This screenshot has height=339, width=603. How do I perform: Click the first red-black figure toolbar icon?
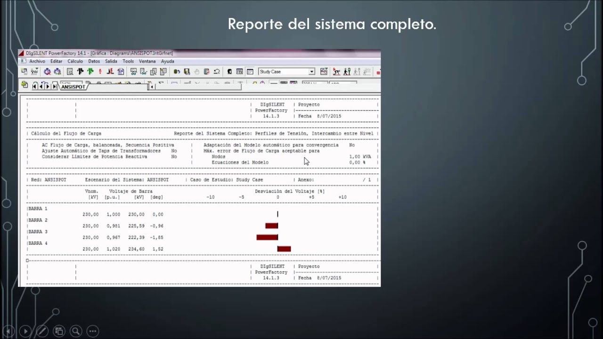[336, 72]
